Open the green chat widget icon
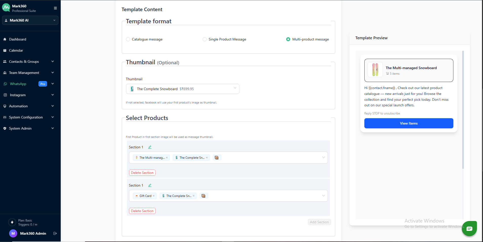Viewport: 483px width, 242px height. [469, 229]
